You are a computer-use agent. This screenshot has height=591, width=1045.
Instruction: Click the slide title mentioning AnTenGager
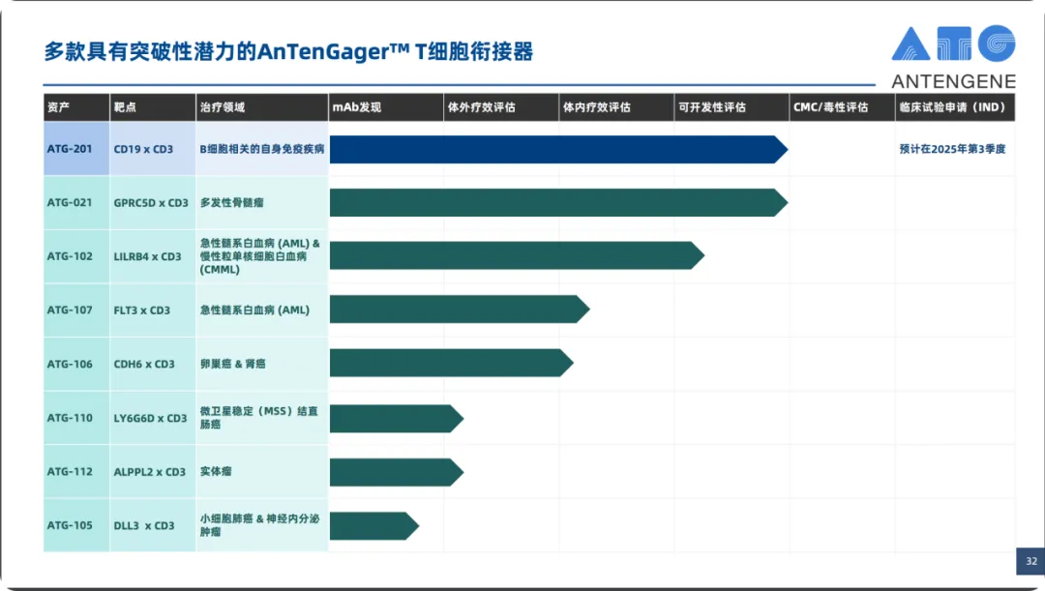288,51
